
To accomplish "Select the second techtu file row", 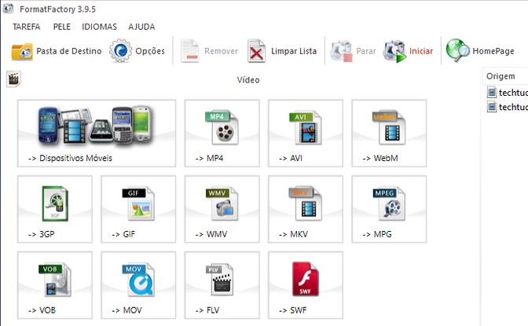I will tap(508, 107).
